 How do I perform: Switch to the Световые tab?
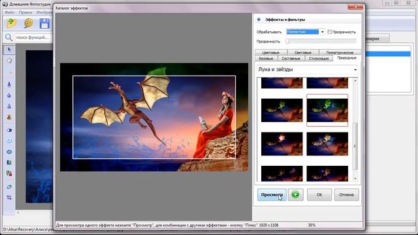[303, 52]
